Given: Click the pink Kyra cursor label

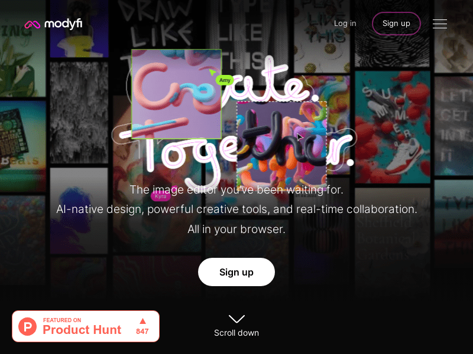Looking at the screenshot, I should pyautogui.click(x=160, y=196).
